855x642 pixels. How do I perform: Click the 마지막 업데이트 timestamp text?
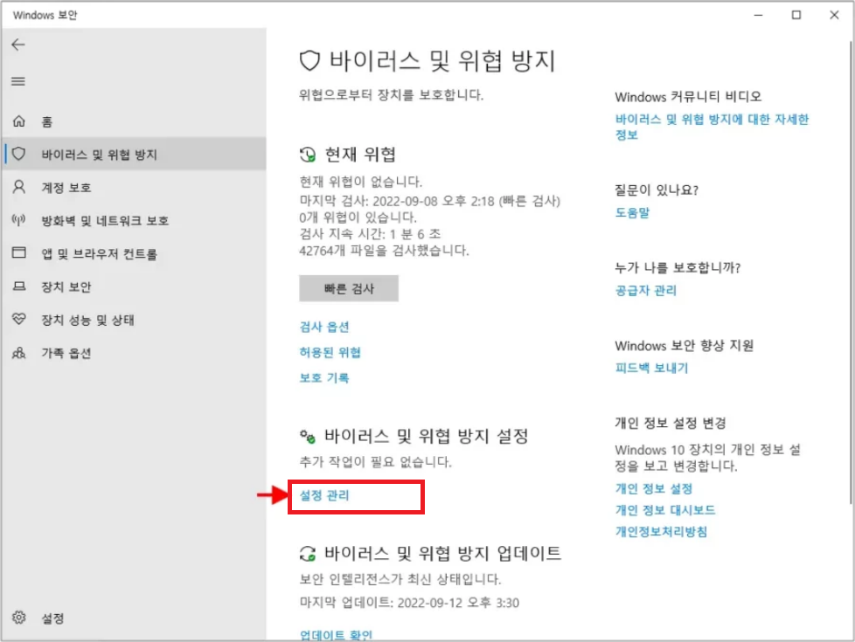tap(409, 603)
